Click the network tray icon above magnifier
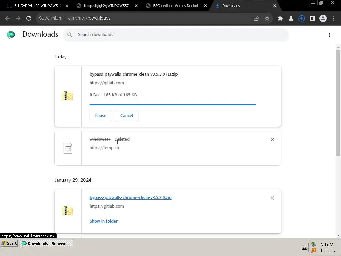The height and width of the screenshot is (256, 341). (313, 244)
